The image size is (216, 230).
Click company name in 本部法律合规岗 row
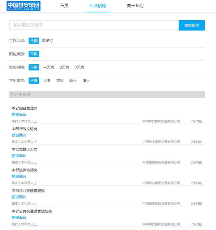pos(161,183)
